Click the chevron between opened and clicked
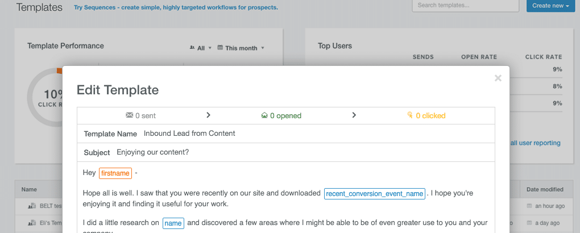This screenshot has height=233, width=580. tap(354, 115)
